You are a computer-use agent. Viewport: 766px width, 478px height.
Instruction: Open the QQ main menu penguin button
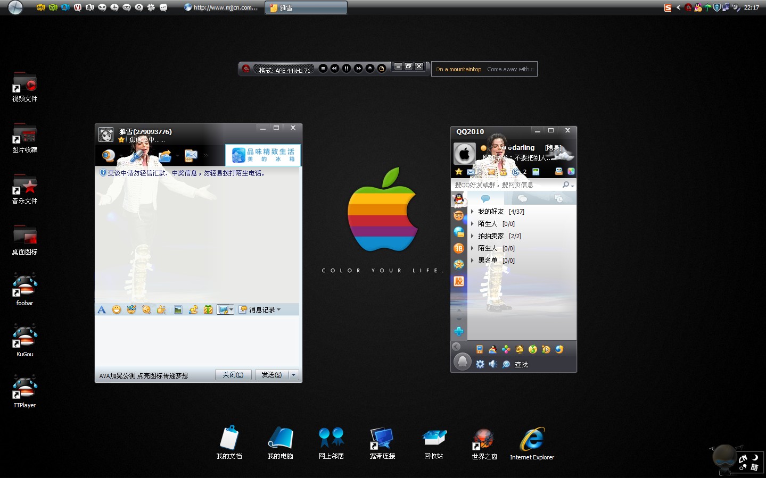[463, 362]
